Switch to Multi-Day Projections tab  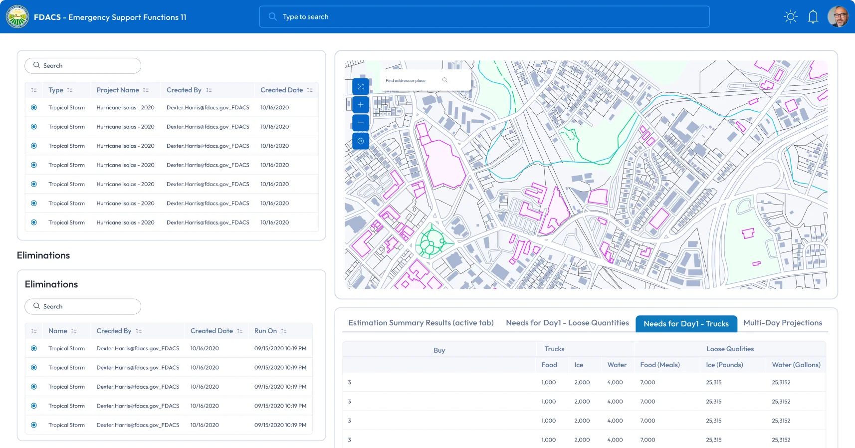782,323
